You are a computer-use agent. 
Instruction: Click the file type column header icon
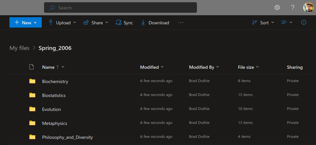tap(32, 67)
